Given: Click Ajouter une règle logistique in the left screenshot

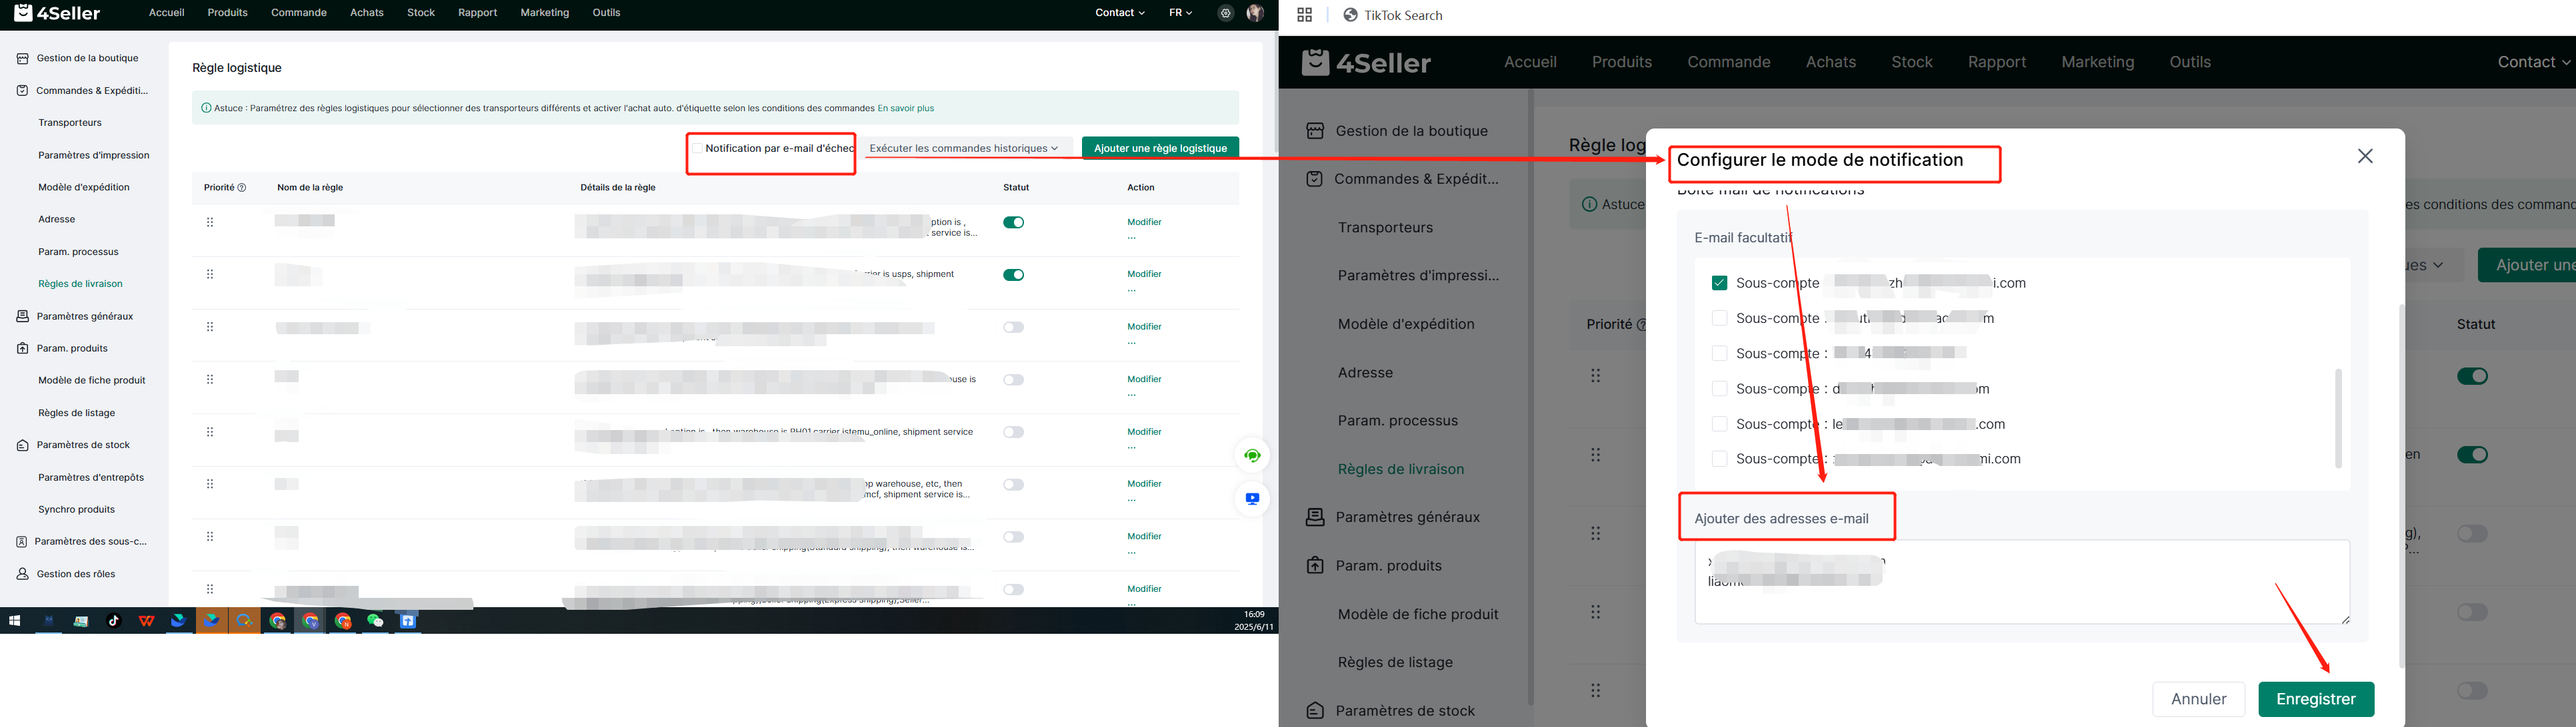Looking at the screenshot, I should pos(1160,149).
